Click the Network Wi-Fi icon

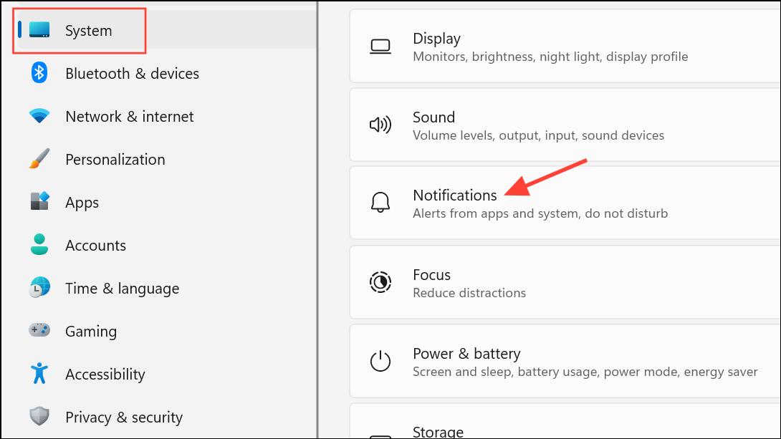tap(39, 116)
